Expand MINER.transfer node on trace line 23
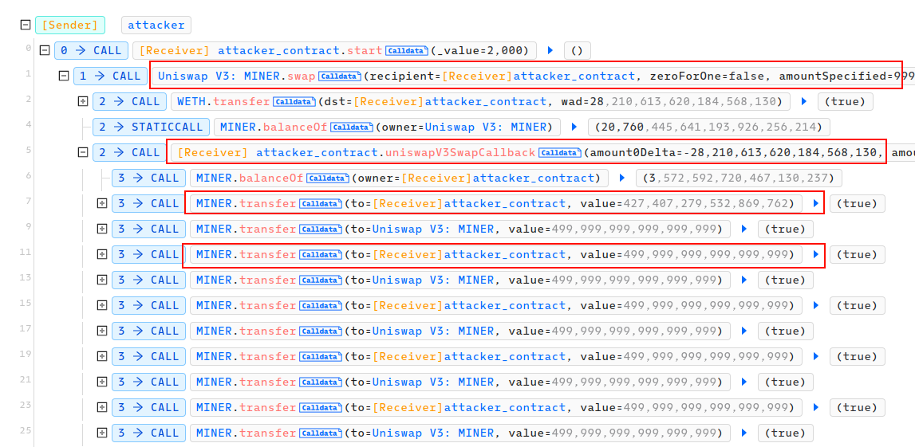The image size is (915, 447). pyautogui.click(x=102, y=407)
